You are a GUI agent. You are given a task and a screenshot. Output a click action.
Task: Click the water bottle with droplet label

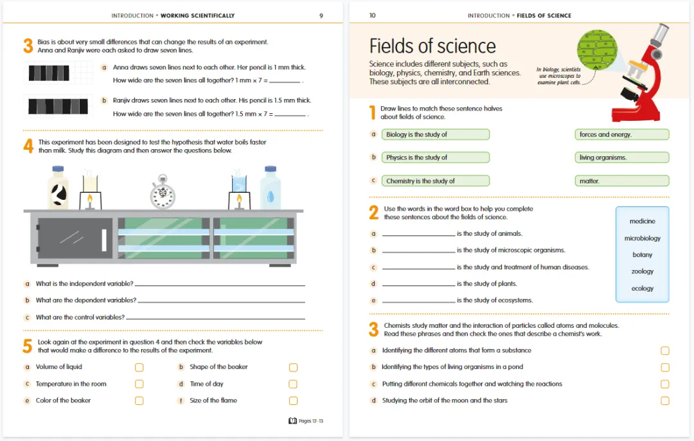point(271,187)
